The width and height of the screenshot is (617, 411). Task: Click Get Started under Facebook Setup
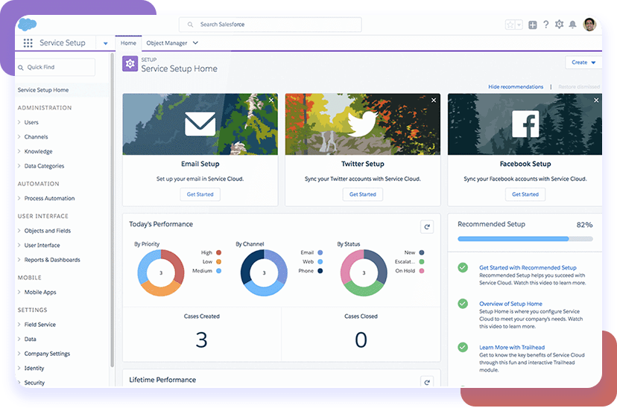(525, 194)
